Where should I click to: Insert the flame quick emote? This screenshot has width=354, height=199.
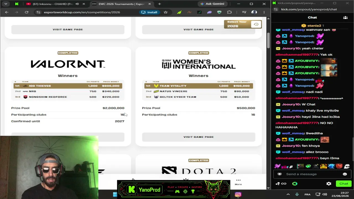324,166
